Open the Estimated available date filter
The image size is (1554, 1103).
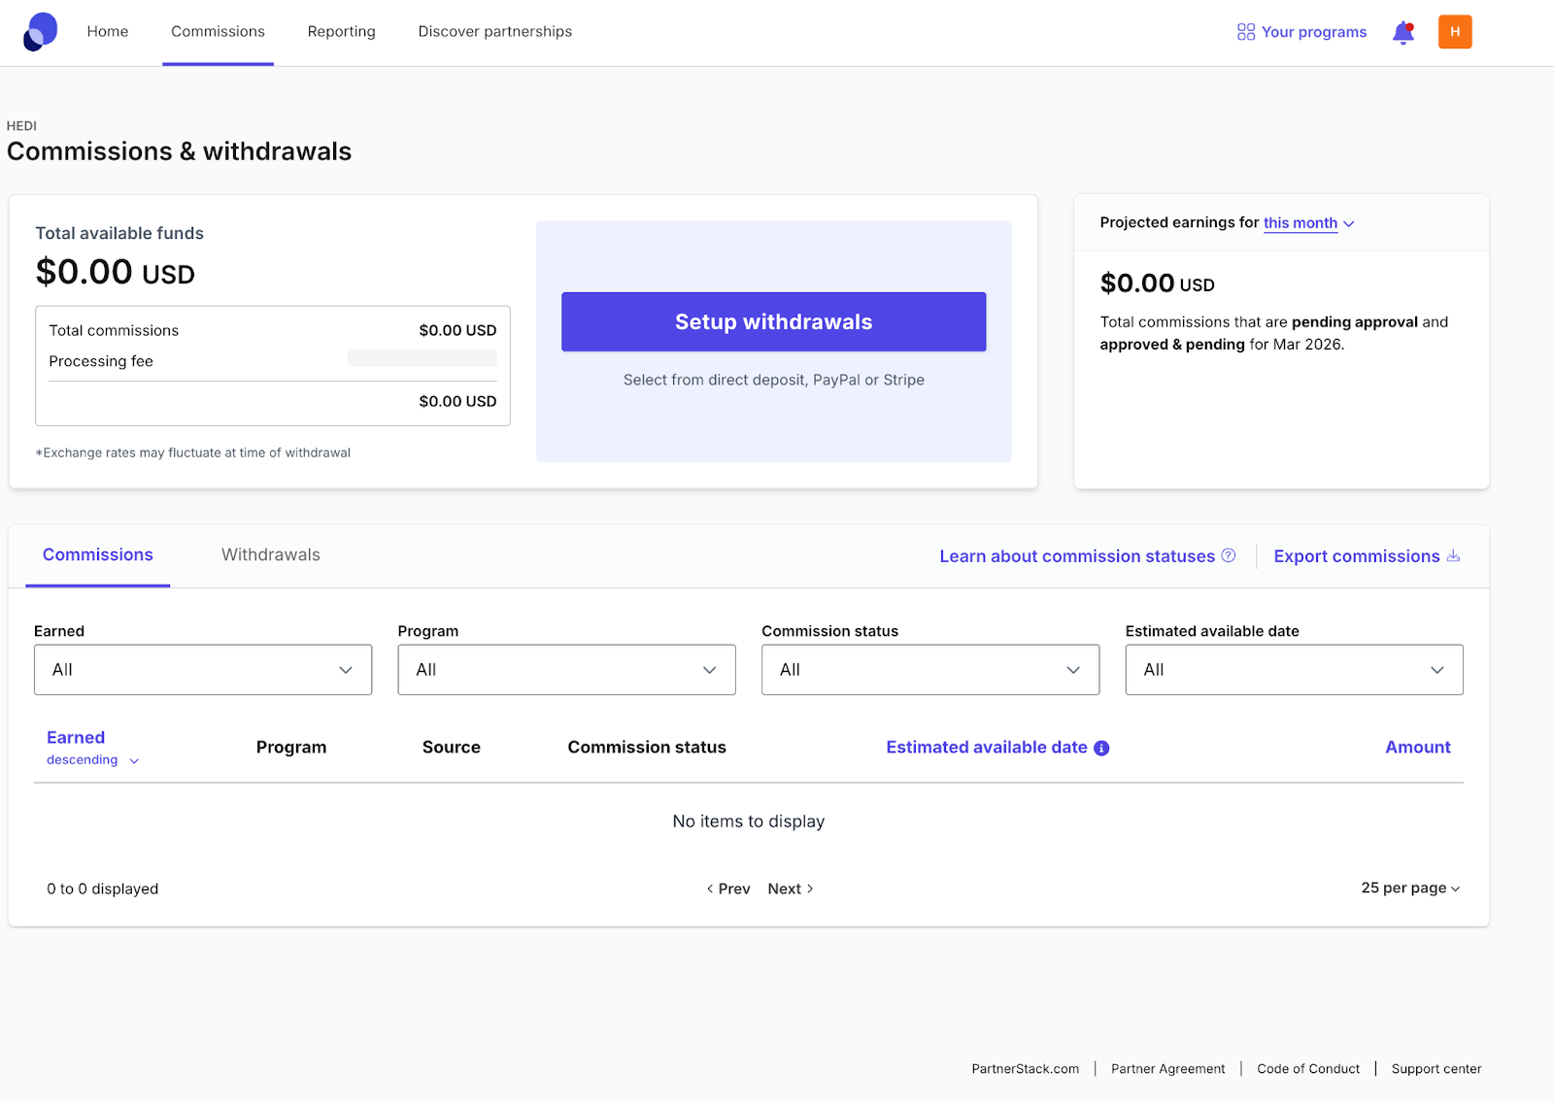coord(1293,670)
